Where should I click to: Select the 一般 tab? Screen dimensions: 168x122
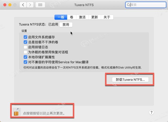tap(61, 17)
